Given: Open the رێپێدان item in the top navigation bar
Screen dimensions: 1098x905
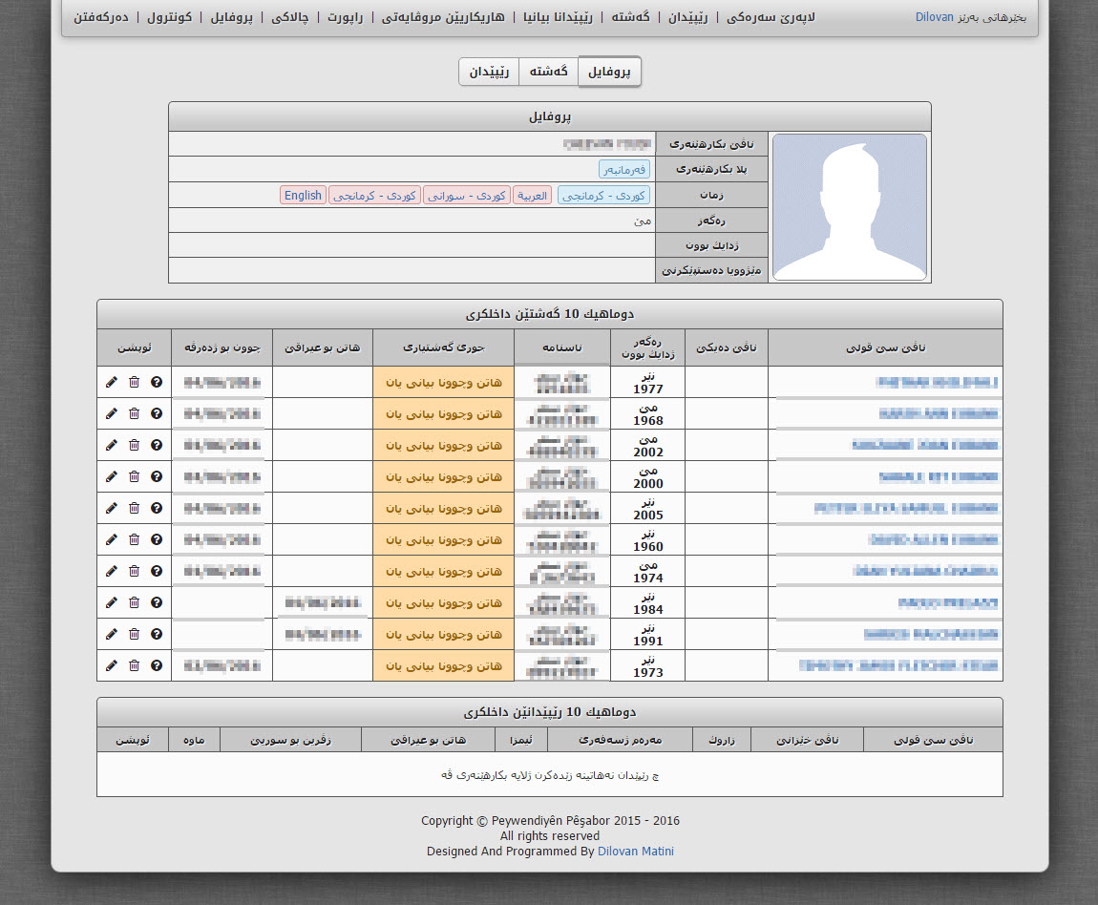Looking at the screenshot, I should tap(687, 17).
